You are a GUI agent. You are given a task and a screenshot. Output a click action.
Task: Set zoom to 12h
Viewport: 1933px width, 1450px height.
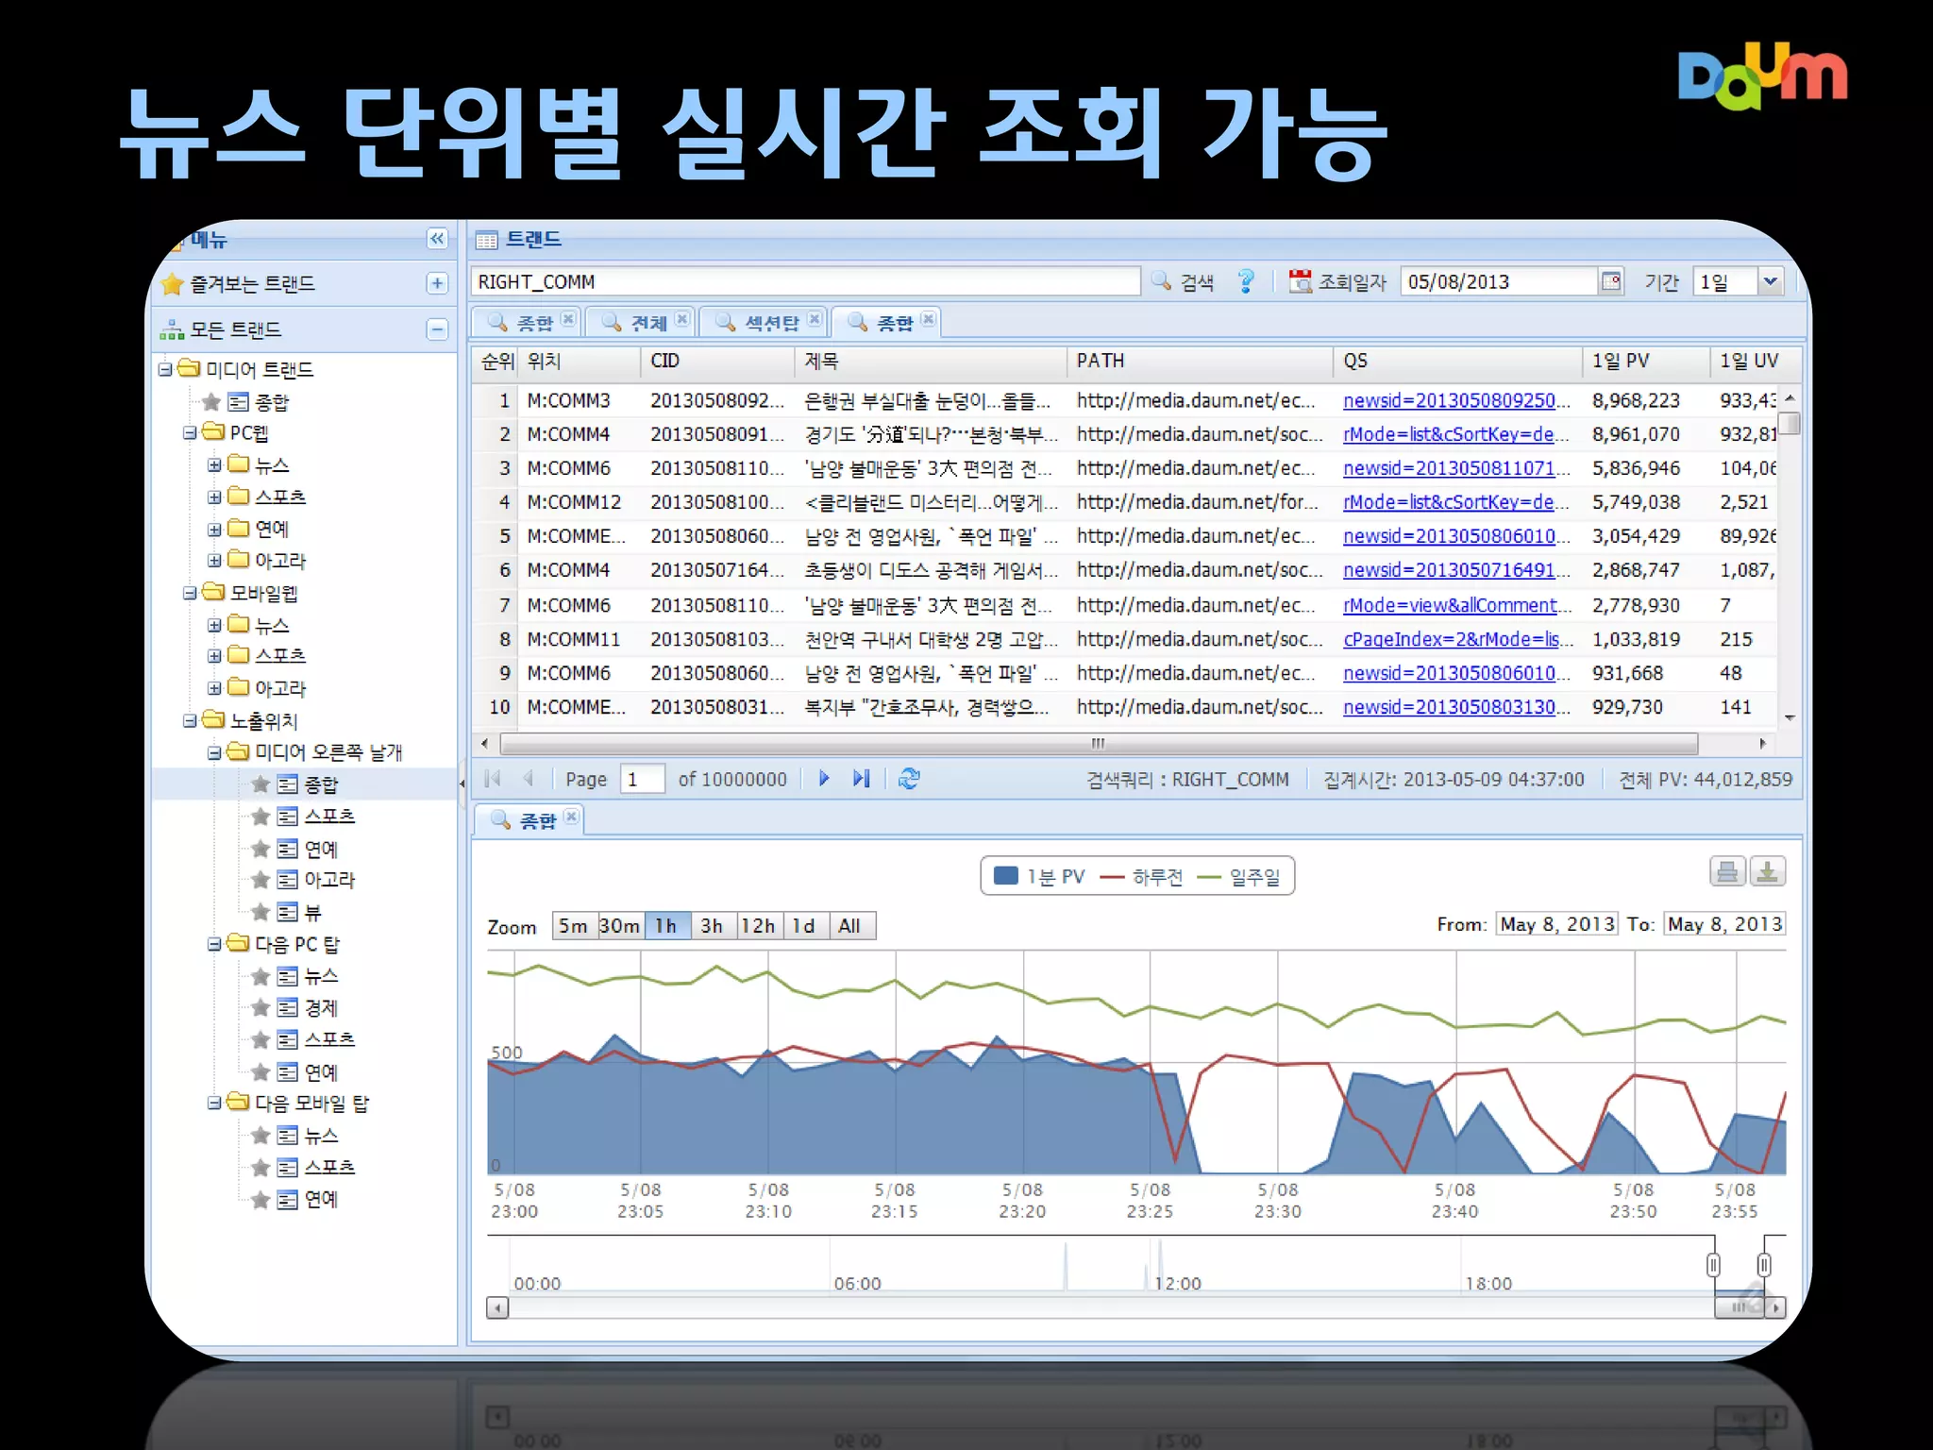point(759,926)
